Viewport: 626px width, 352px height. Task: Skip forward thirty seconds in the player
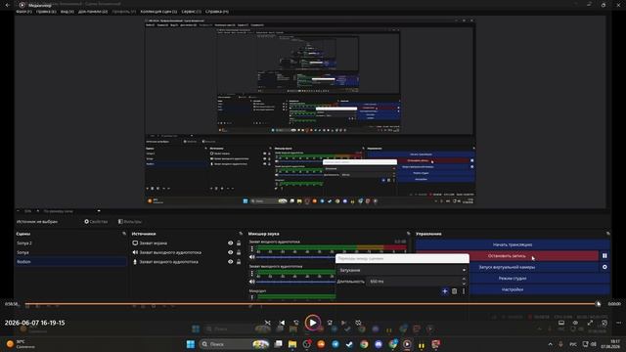coord(330,323)
